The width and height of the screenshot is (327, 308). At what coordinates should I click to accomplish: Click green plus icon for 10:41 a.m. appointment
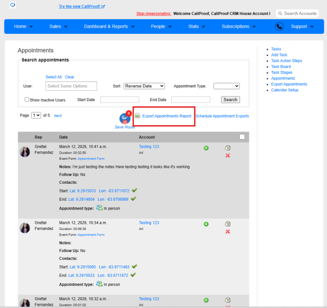(x=206, y=148)
